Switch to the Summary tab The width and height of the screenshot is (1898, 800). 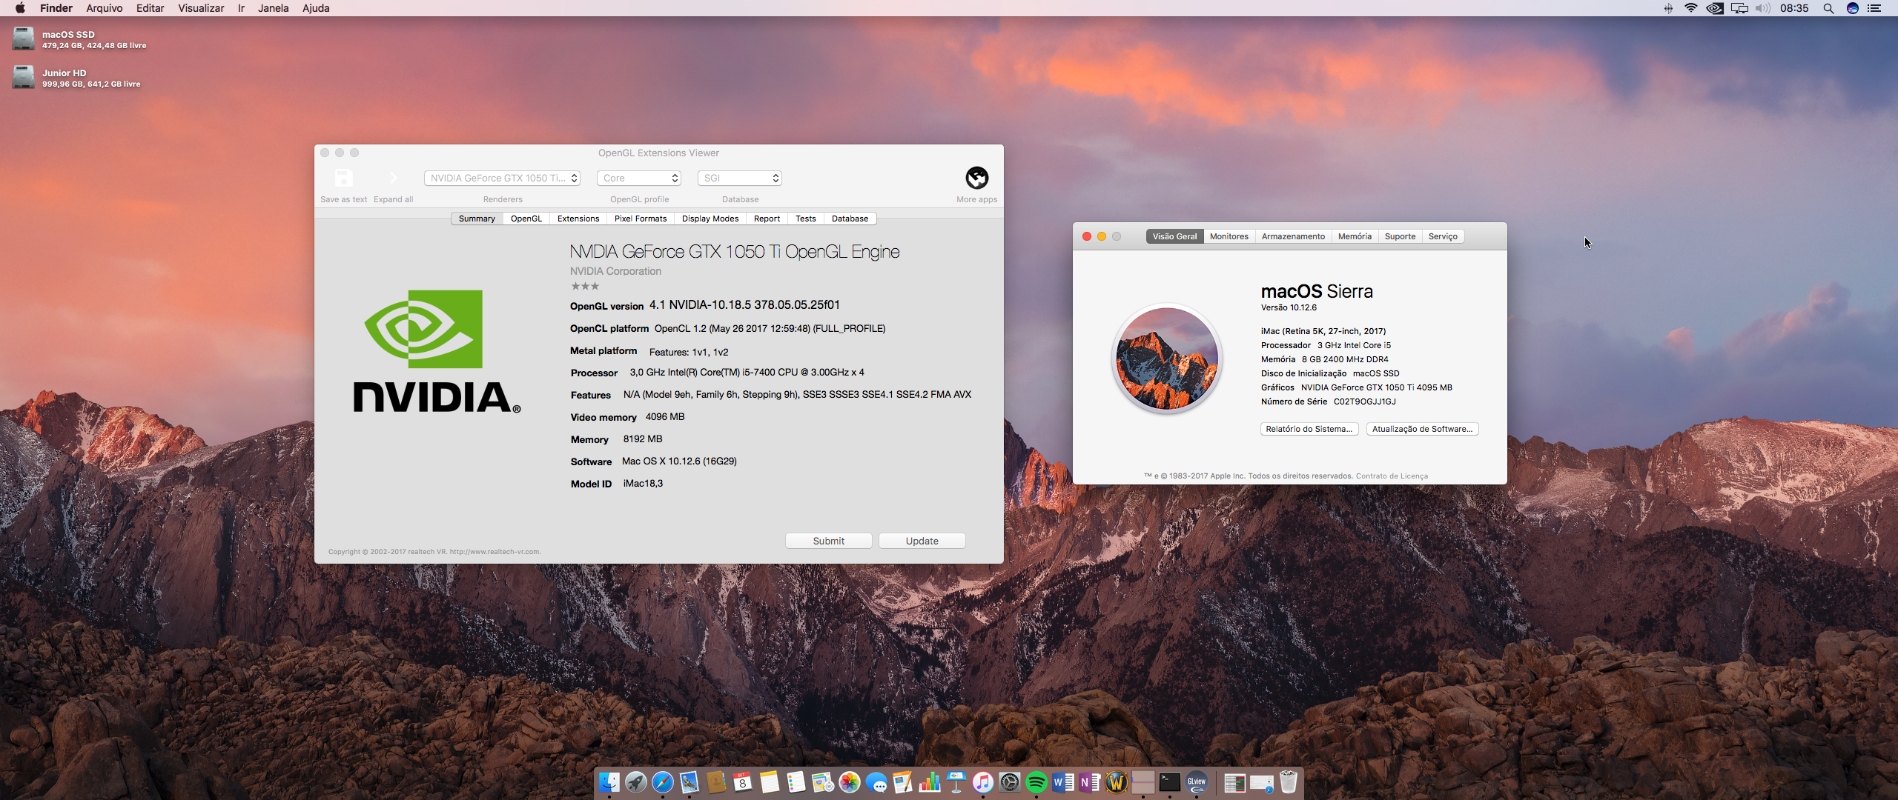[477, 219]
